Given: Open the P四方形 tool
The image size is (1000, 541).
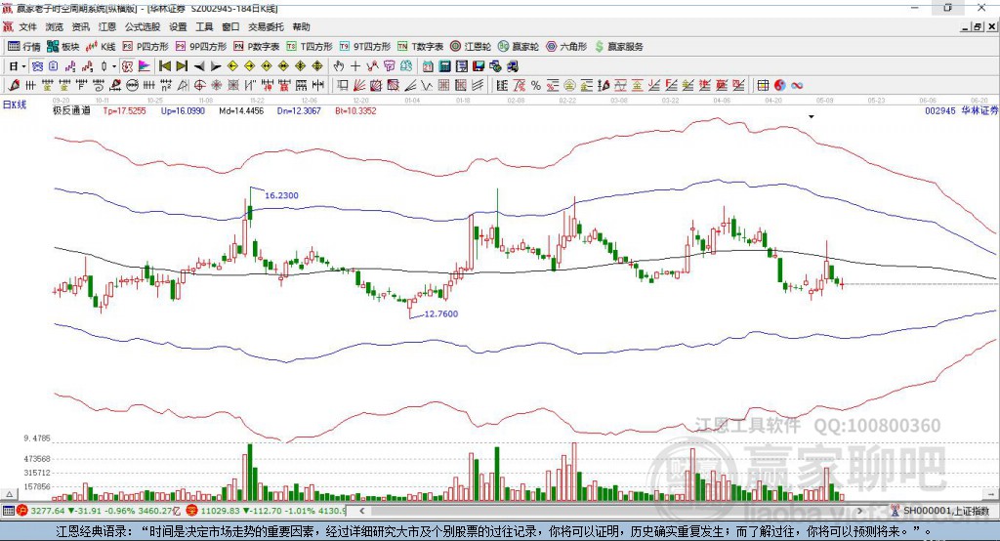Looking at the screenshot, I should (x=146, y=47).
